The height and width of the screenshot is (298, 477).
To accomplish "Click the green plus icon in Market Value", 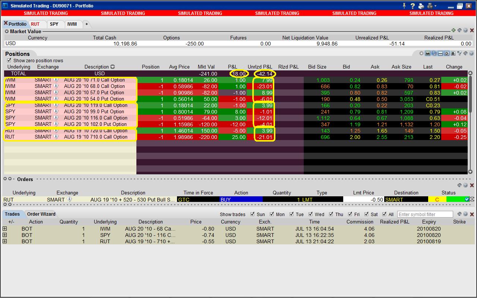I will pos(453,31).
